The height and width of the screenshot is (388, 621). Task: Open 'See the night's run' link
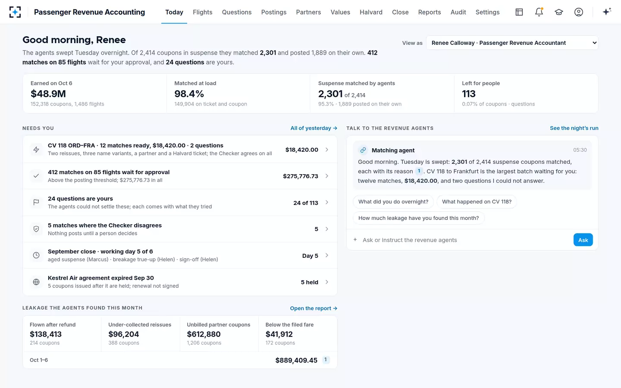tap(574, 128)
